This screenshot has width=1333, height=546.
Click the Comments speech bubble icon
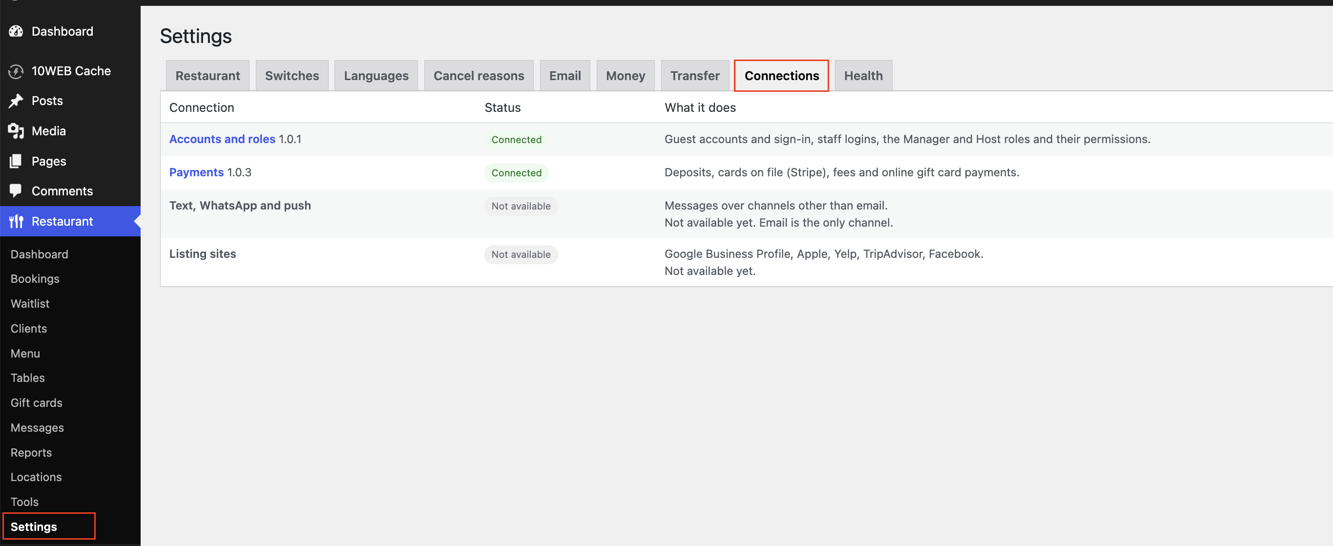coord(16,191)
